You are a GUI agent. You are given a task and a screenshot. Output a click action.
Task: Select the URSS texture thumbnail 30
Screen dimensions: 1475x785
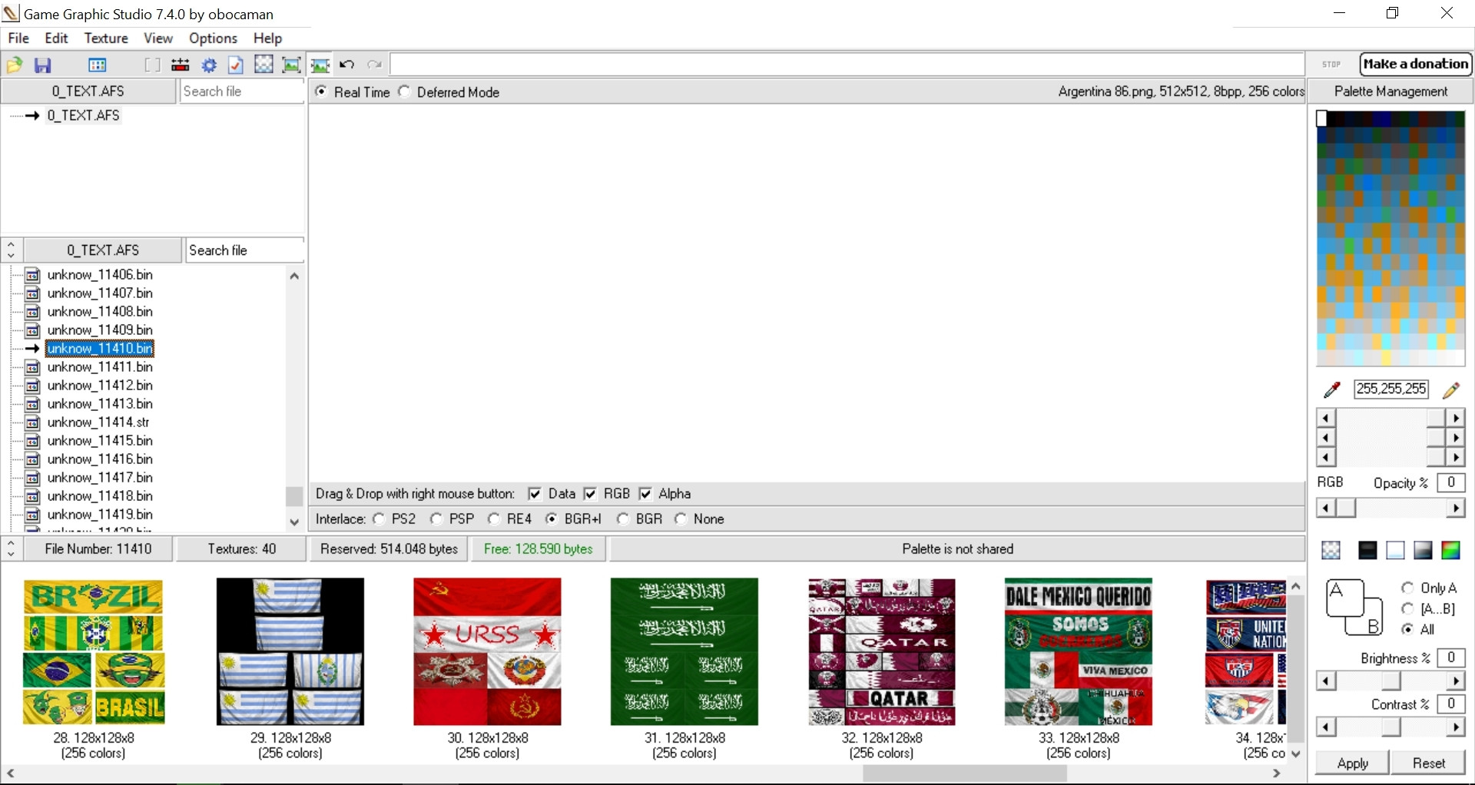coord(487,652)
